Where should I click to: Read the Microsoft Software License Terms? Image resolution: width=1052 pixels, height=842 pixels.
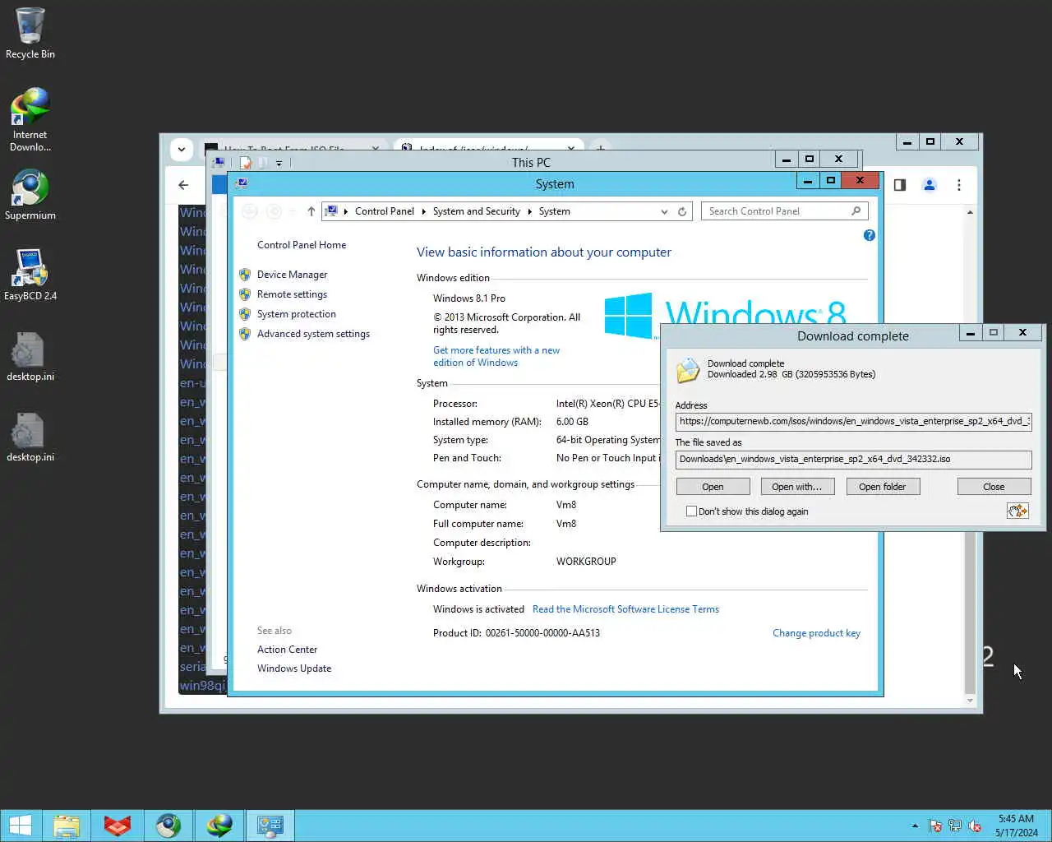click(625, 609)
